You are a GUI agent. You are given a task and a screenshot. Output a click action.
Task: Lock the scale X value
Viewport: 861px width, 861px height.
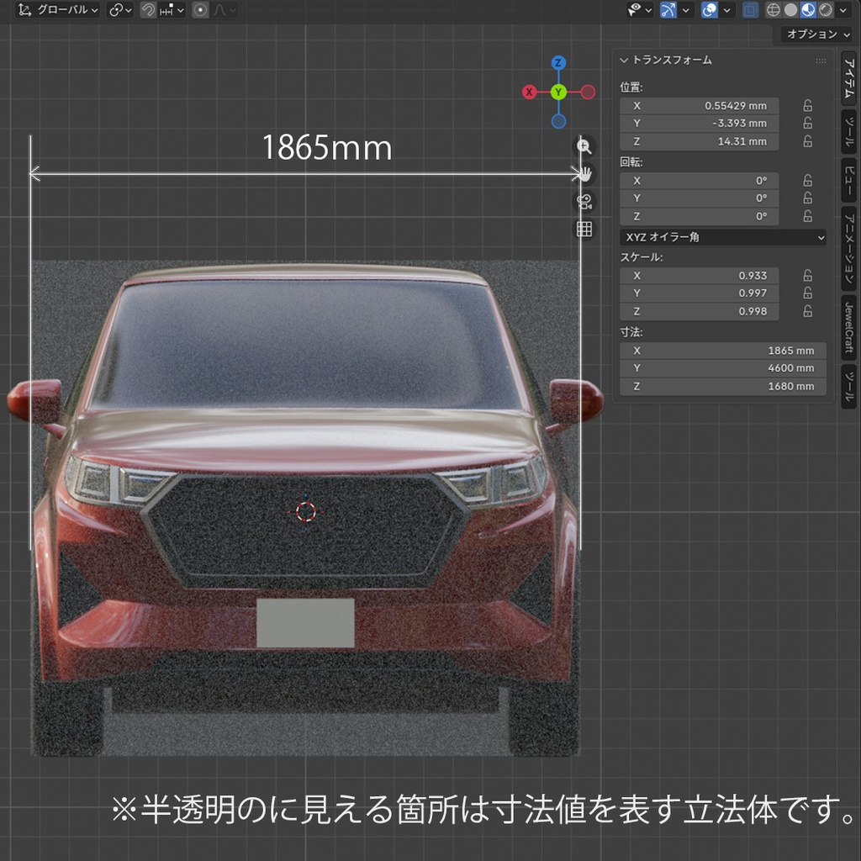pyautogui.click(x=807, y=275)
